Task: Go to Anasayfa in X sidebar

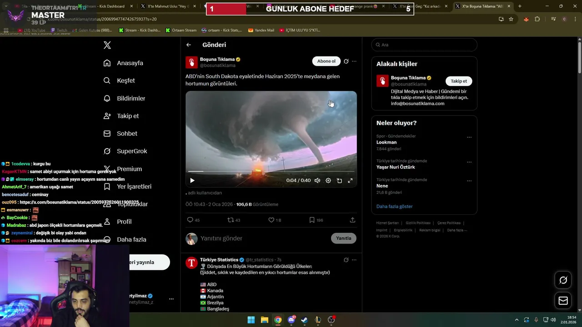Action: coord(123,63)
